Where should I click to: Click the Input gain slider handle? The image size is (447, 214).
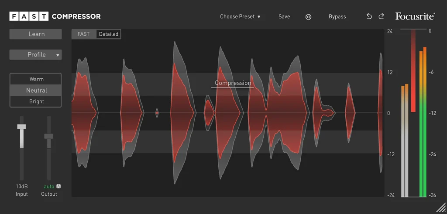click(21, 127)
